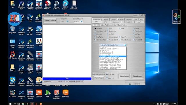This screenshot has height=105, width=186.
Task: Choose the Network Unlock radio option
Action: tap(112, 37)
